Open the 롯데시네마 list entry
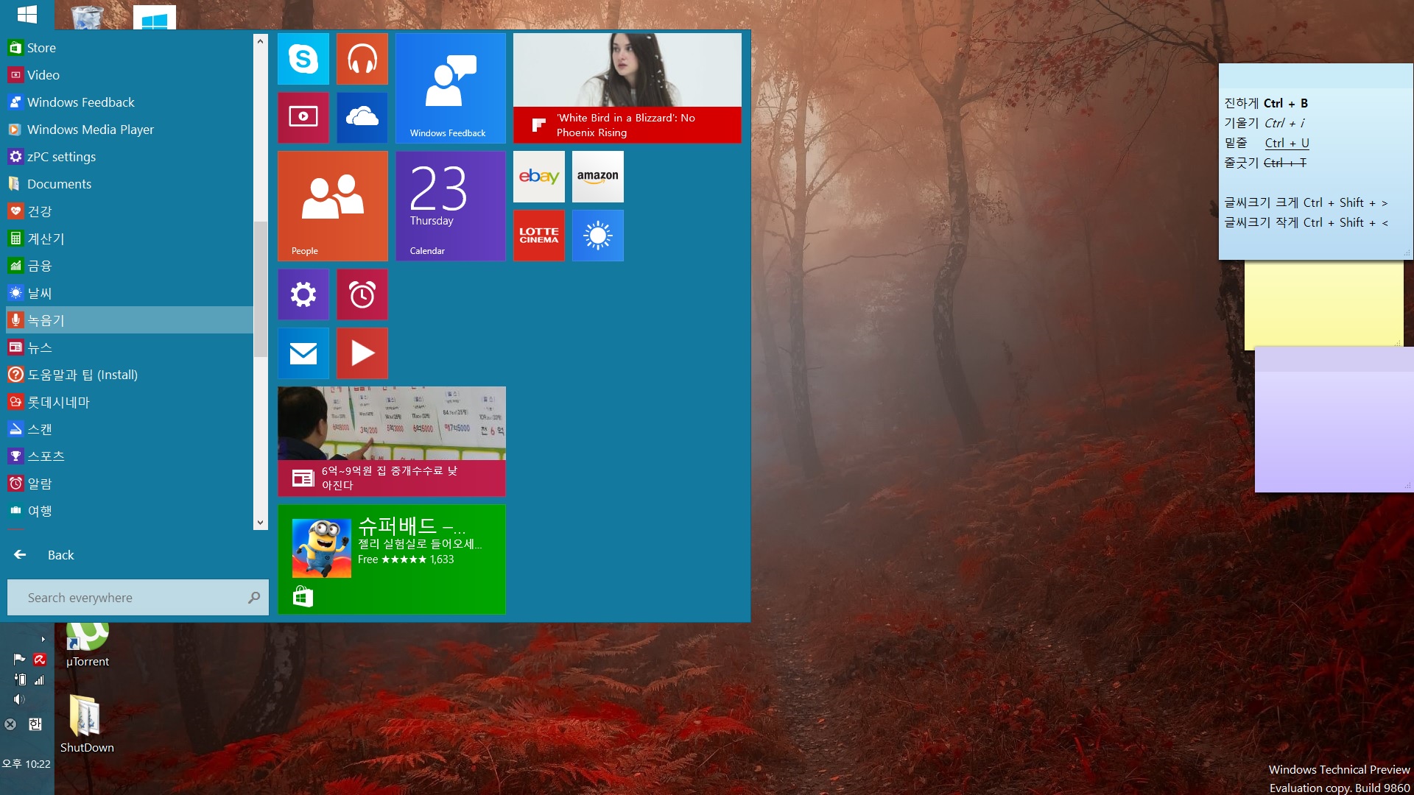 tap(129, 402)
